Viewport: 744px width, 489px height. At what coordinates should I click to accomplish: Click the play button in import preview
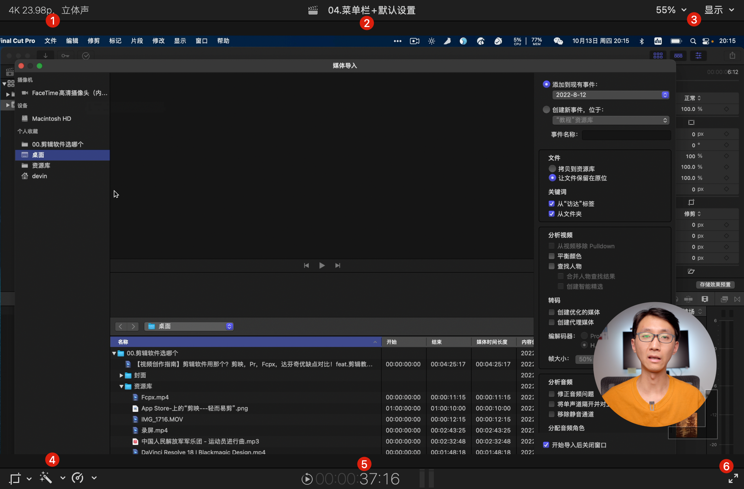point(322,265)
